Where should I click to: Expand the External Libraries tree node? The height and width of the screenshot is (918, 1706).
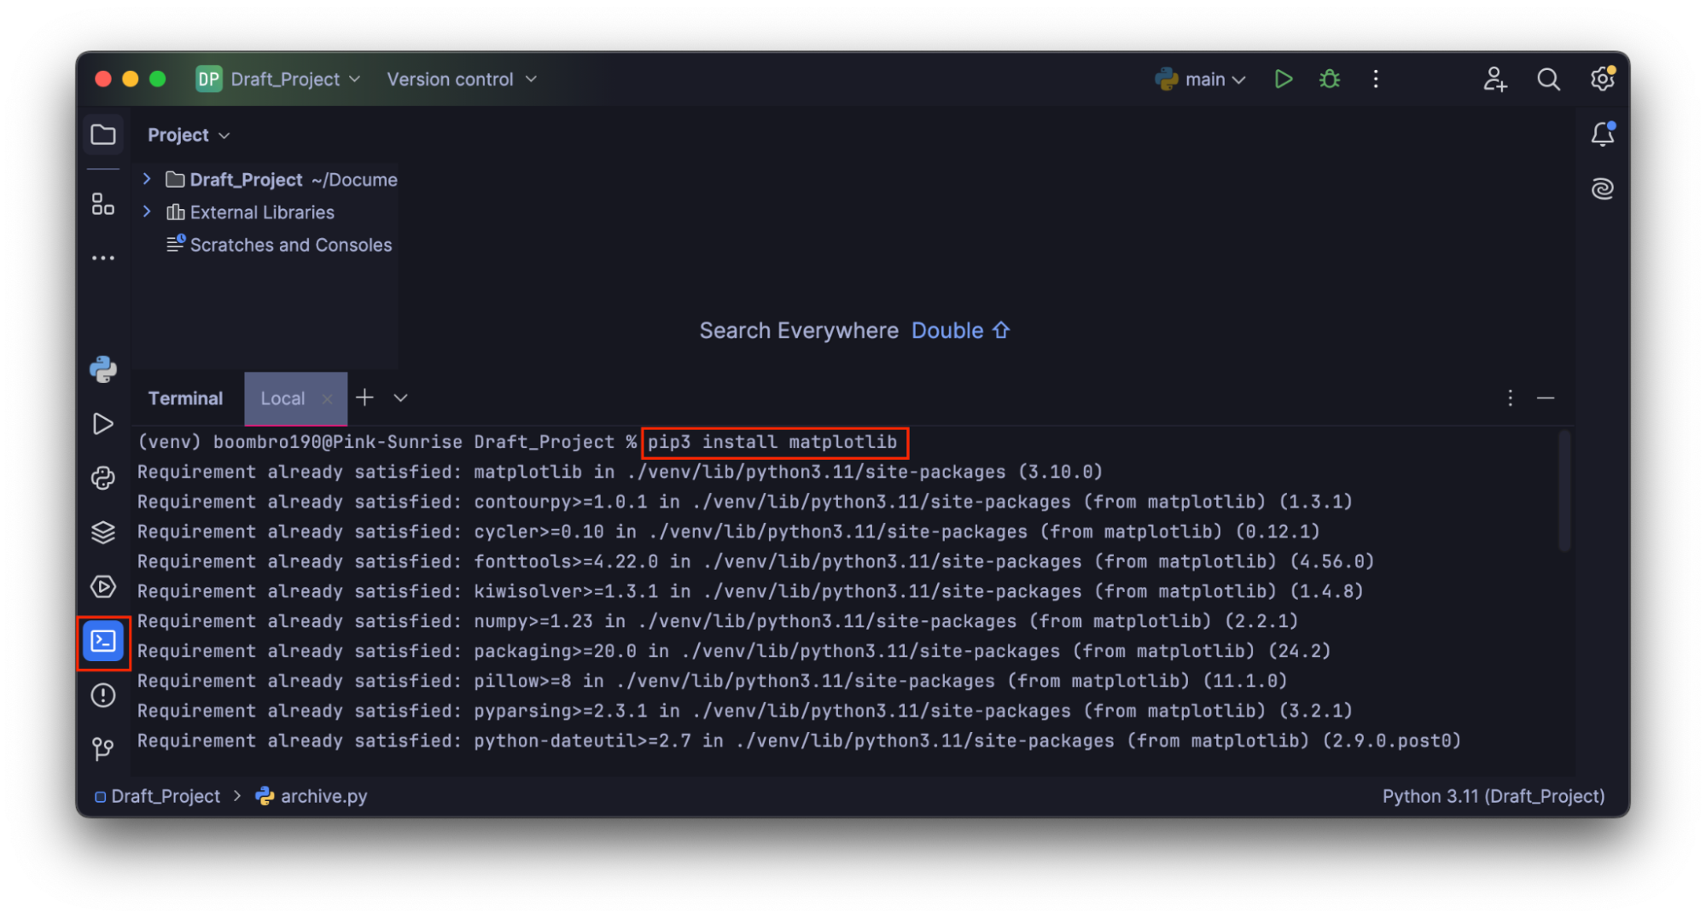click(147, 212)
